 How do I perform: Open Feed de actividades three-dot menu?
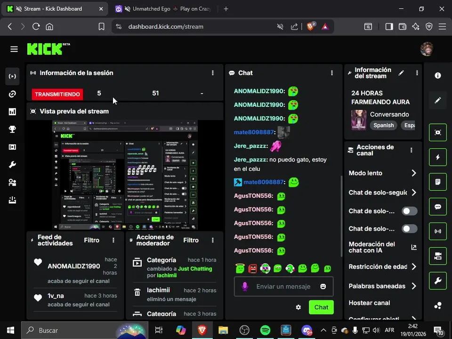coord(113,240)
